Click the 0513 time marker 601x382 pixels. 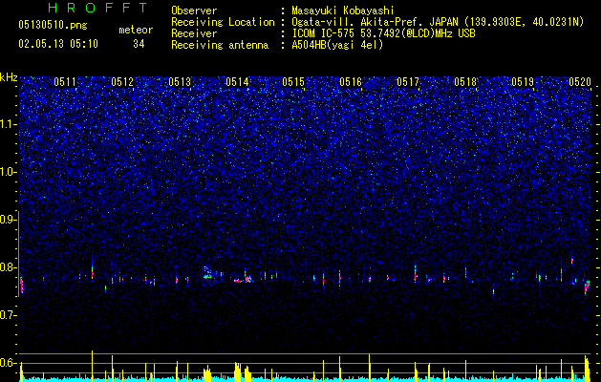[x=180, y=82]
